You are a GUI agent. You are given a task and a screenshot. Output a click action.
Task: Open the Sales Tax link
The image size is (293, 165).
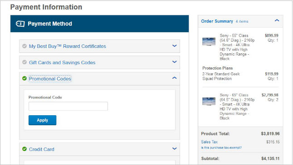click(x=209, y=142)
